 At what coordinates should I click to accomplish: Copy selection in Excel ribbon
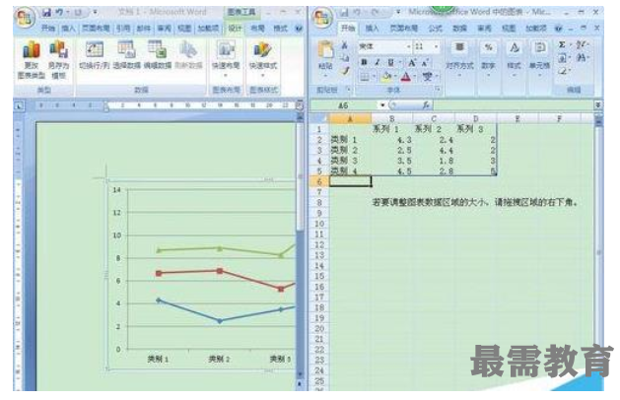(345, 58)
